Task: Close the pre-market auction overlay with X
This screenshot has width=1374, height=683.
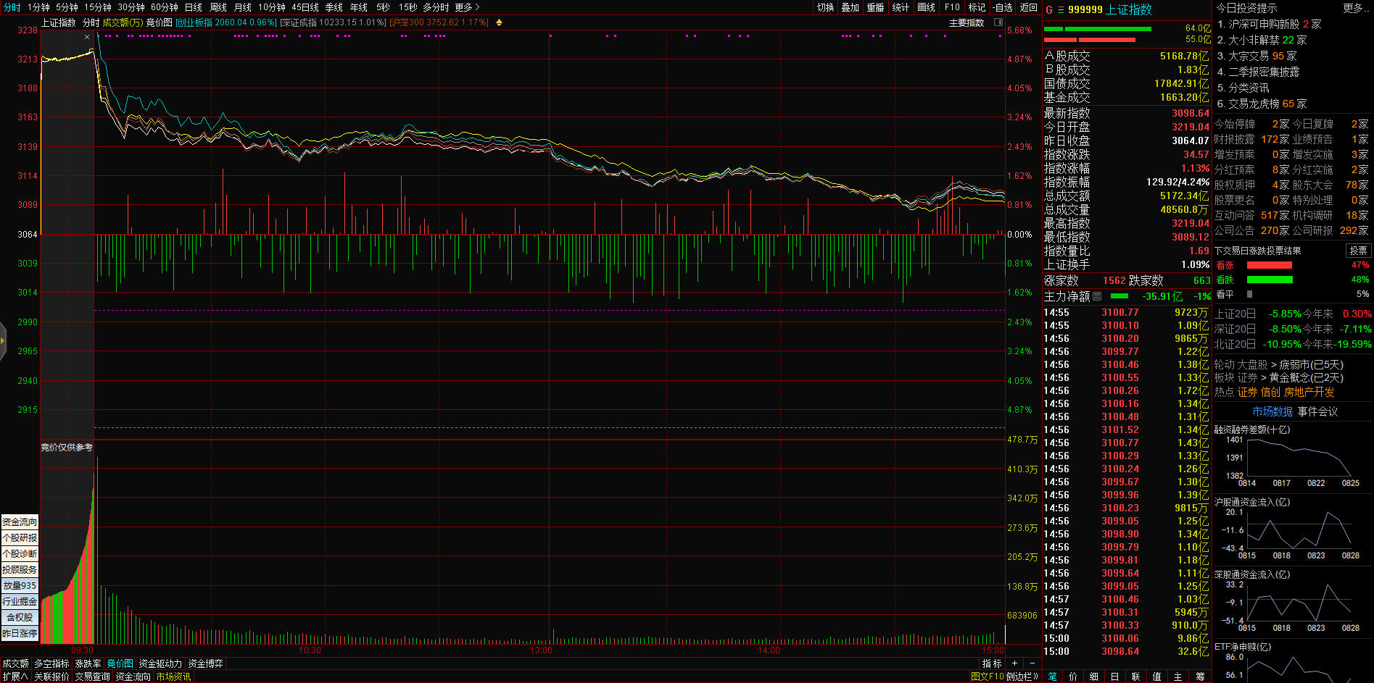Action: tap(87, 37)
